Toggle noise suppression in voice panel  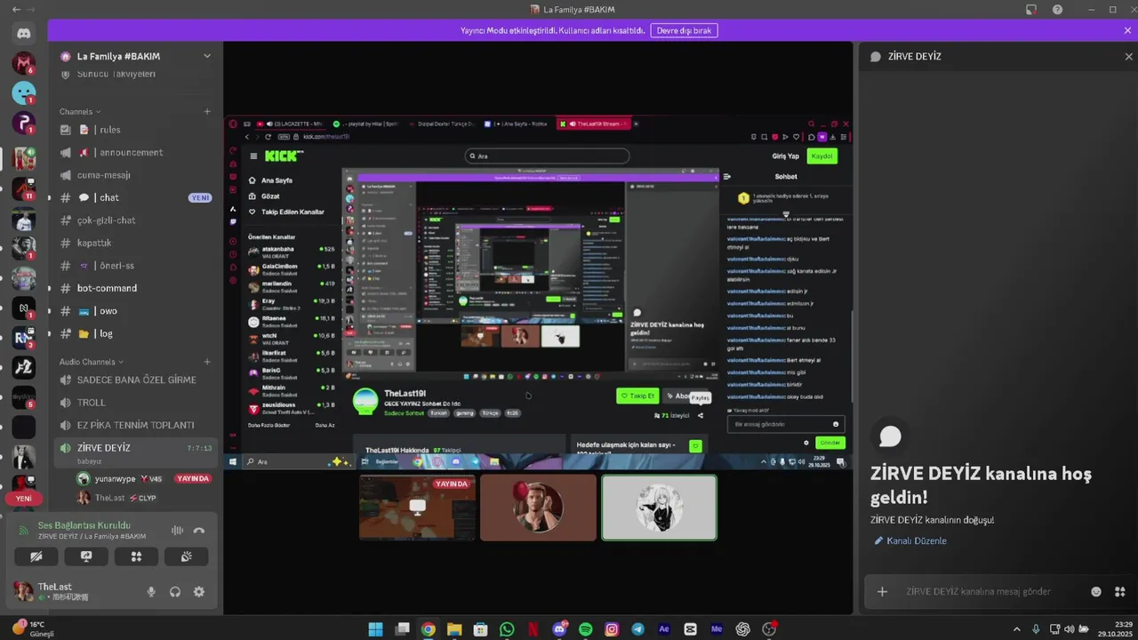tap(177, 531)
